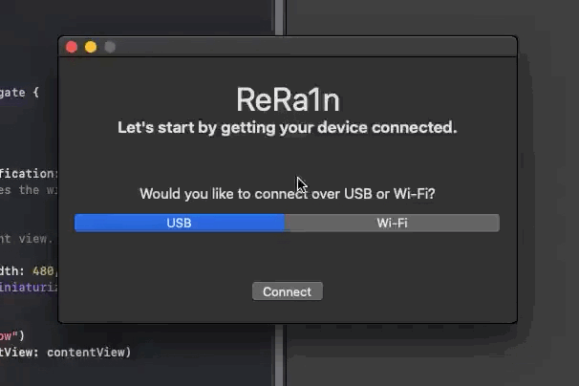This screenshot has width=579, height=386.
Task: Click the purple "iniaturiz" code text
Action: (29, 287)
